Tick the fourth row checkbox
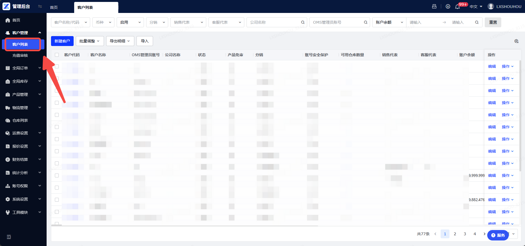This screenshot has width=525, height=246. [57, 103]
